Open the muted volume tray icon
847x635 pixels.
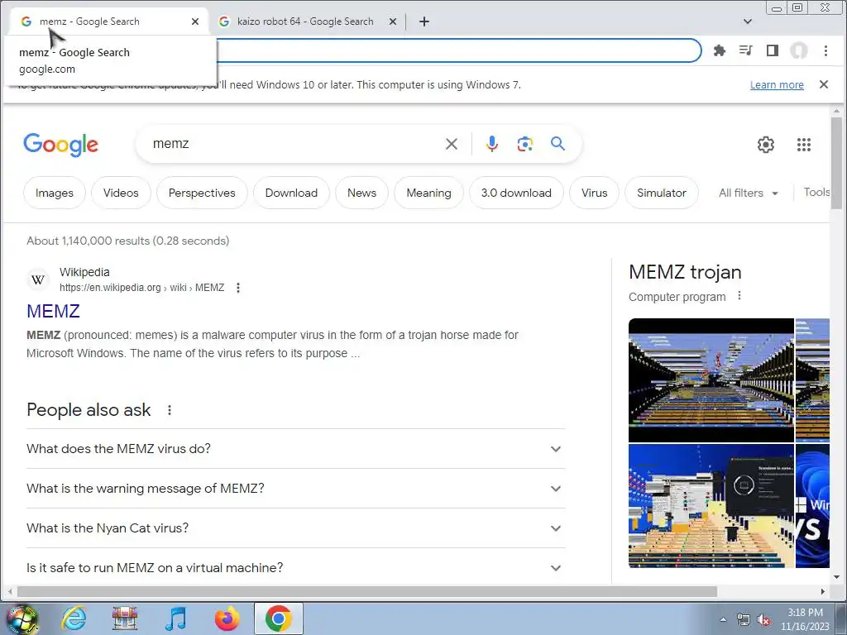pos(763,620)
